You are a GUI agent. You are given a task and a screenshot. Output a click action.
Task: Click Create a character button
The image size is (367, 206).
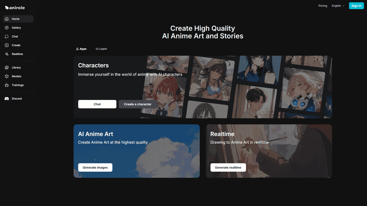click(138, 104)
